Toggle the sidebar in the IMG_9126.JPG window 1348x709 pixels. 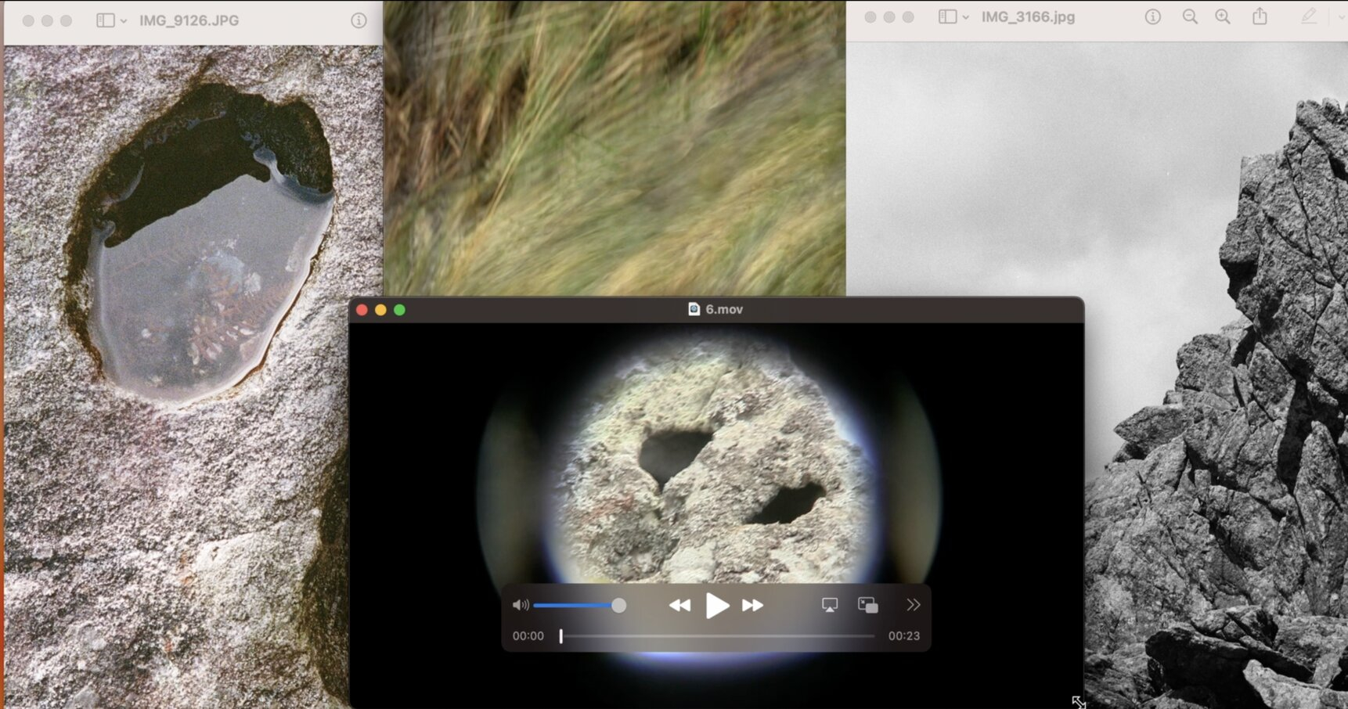[104, 20]
